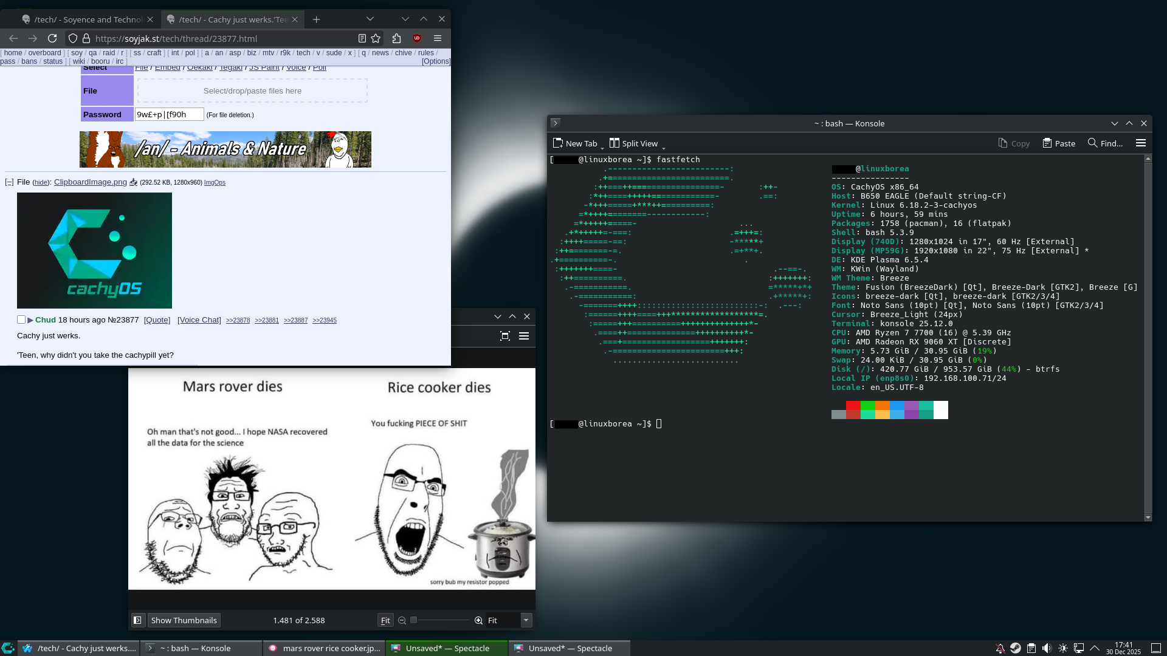Click the image viewer fullscreen icon
This screenshot has width=1167, height=656.
coord(504,336)
